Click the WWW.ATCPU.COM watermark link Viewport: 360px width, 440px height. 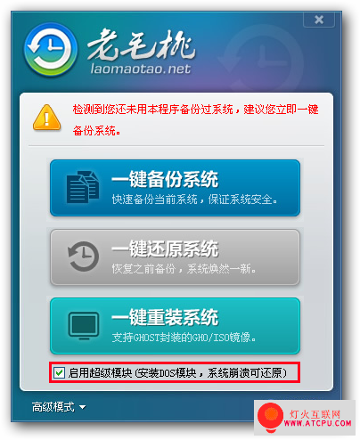coord(317,423)
